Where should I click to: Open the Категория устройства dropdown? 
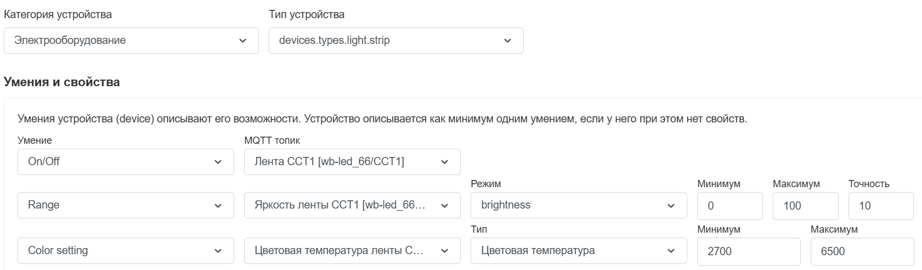click(131, 41)
